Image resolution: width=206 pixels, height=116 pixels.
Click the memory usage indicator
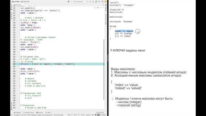coord(101,115)
